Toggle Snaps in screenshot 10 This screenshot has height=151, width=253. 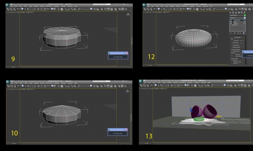[x=66, y=86]
